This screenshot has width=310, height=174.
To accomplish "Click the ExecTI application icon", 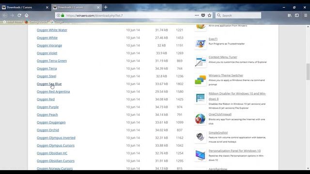I will click(200, 43).
